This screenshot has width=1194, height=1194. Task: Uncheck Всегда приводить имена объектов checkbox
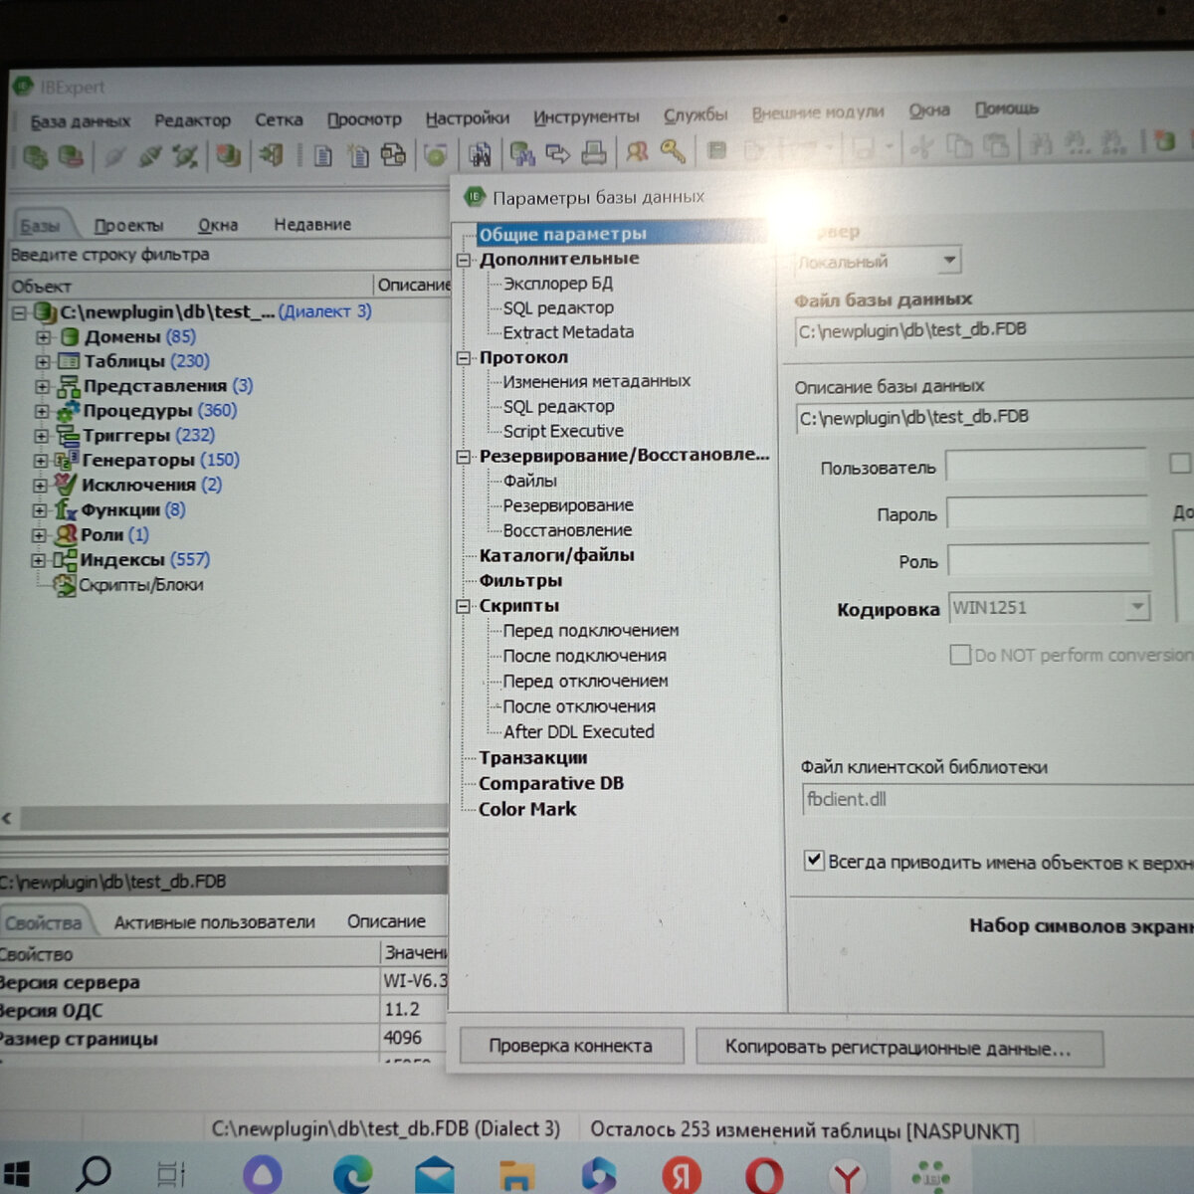pyautogui.click(x=814, y=861)
